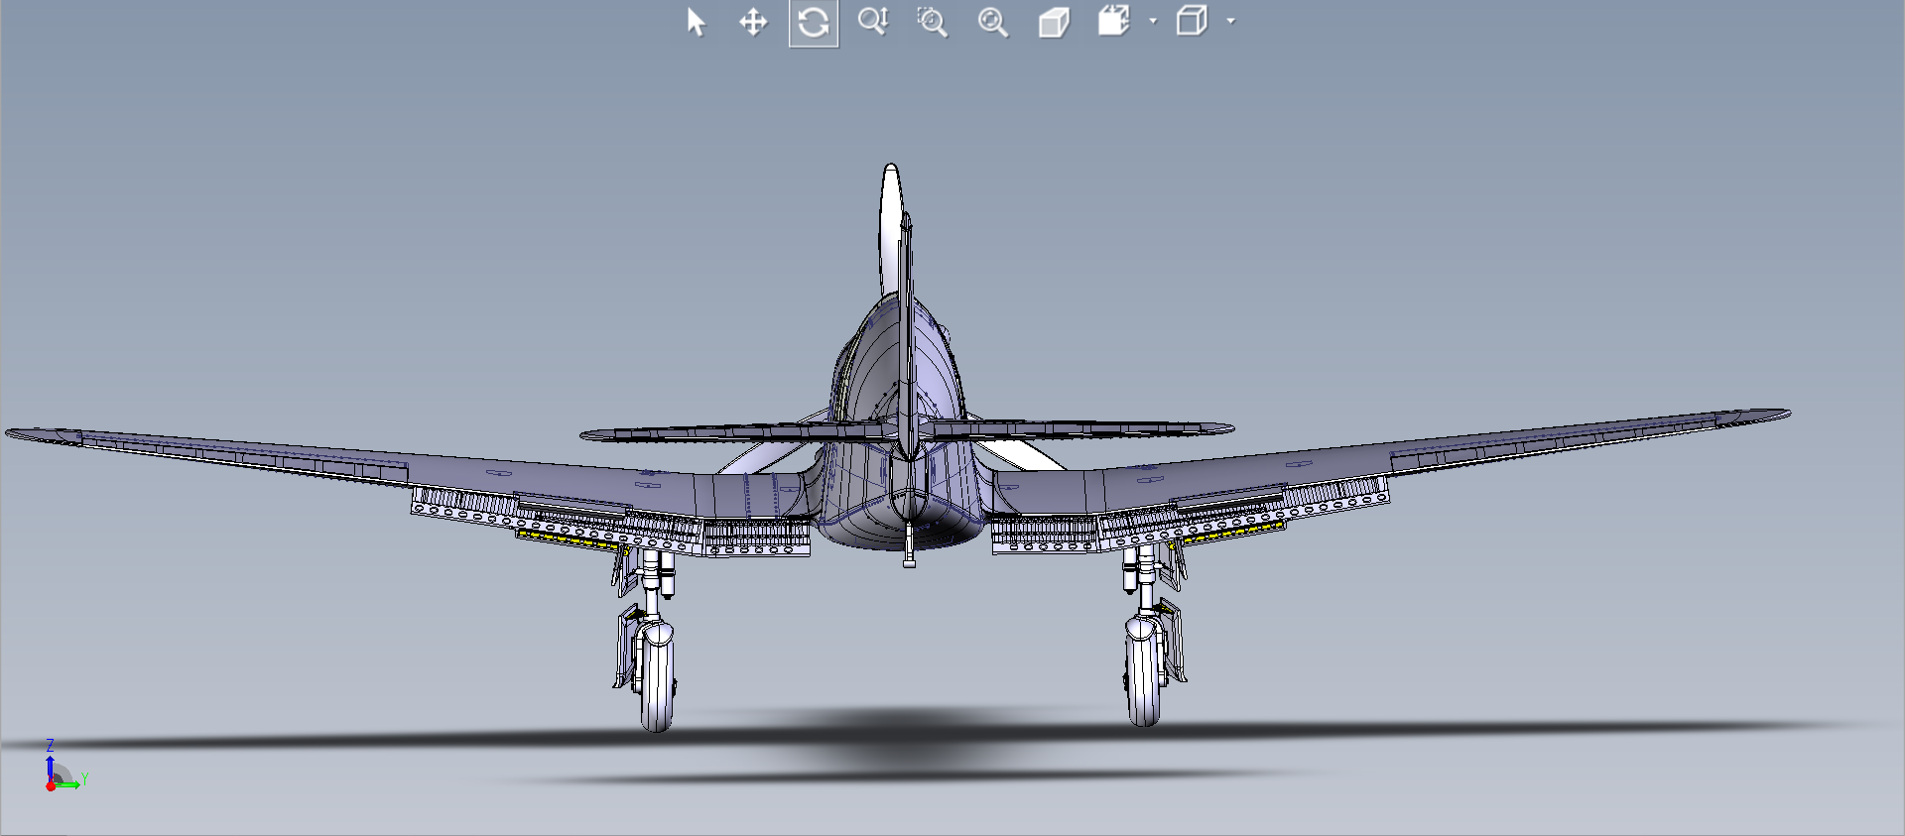Screen dimensions: 1905x836
Task: Activate the Select arrow tool
Action: click(x=696, y=22)
